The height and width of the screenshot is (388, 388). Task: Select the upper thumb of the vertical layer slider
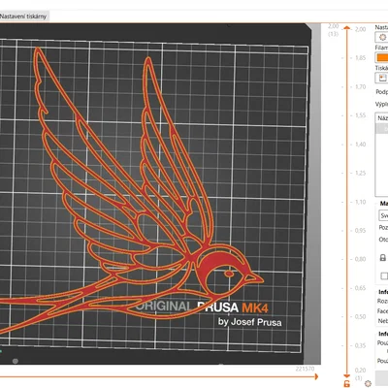pos(346,28)
